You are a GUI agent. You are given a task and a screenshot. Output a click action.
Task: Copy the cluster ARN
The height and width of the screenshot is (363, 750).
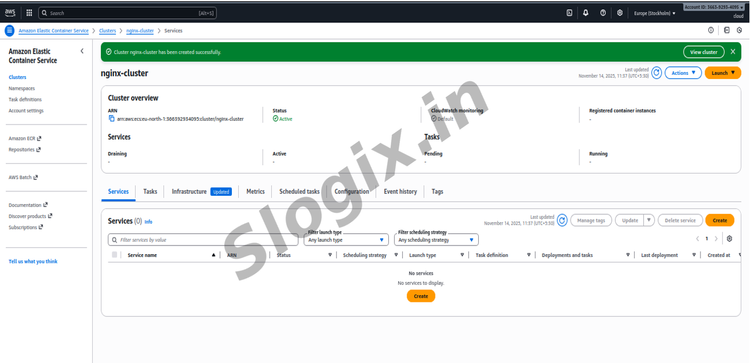pyautogui.click(x=112, y=119)
